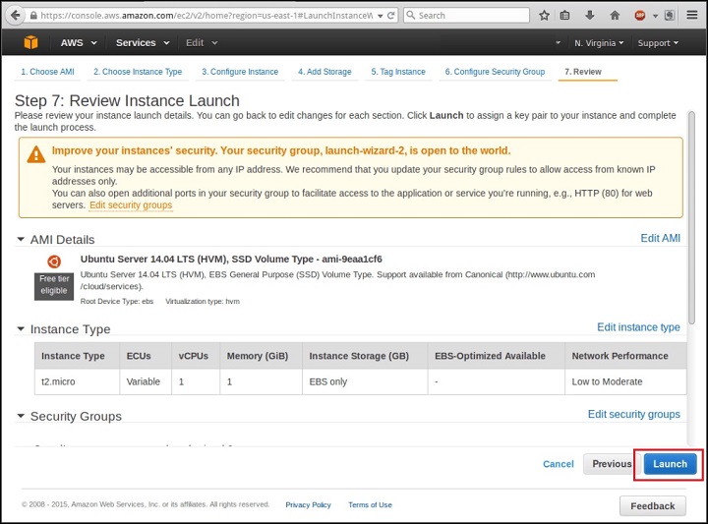
Task: Open the Services dropdown menu
Action: [x=143, y=43]
